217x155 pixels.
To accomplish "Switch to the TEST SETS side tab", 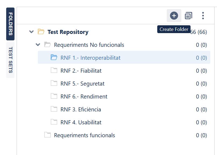I will (10, 60).
